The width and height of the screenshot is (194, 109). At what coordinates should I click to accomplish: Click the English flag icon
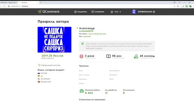pyautogui.click(x=39, y=79)
